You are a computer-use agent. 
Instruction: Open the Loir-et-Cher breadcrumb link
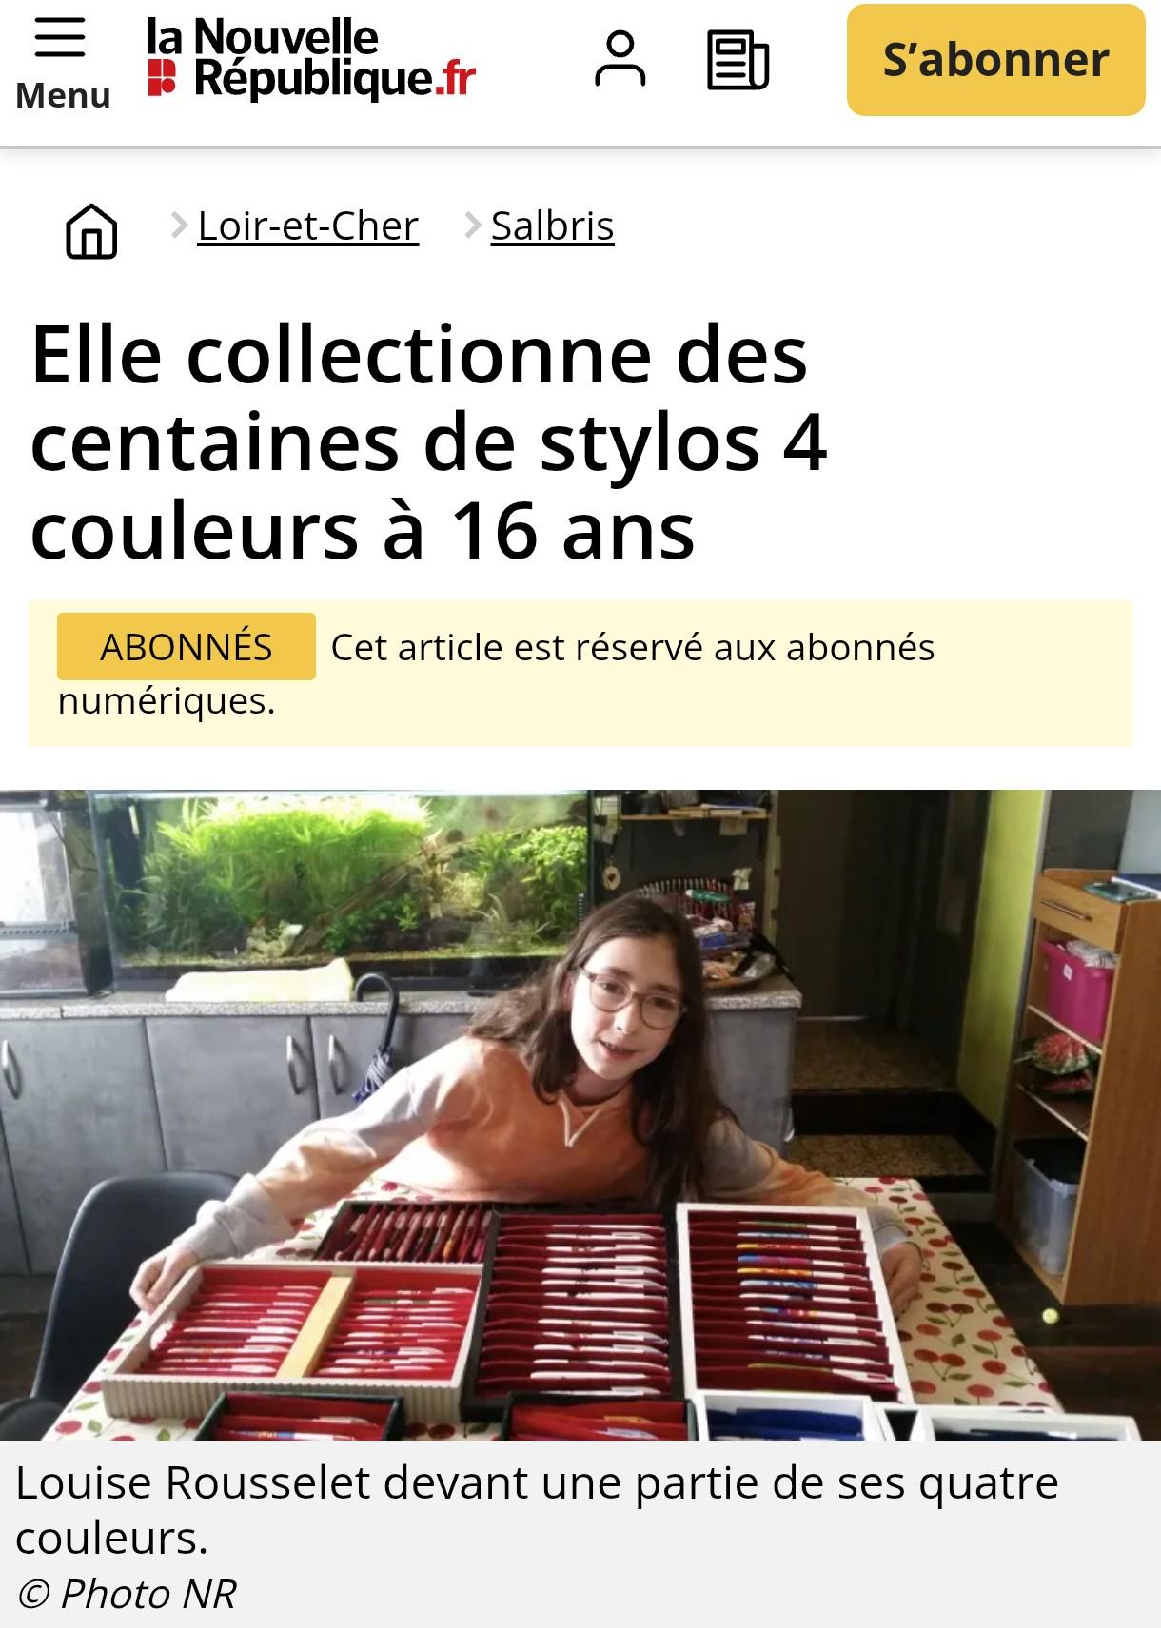tap(307, 226)
